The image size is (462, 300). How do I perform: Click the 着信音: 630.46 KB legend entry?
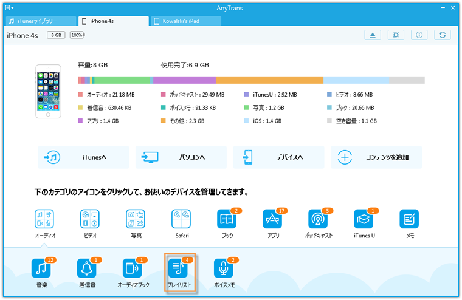105,107
